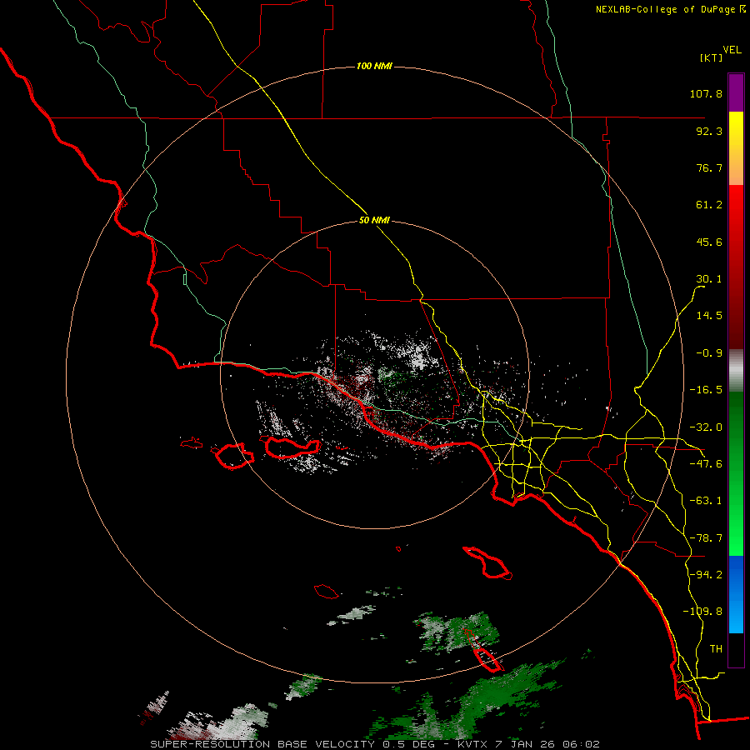This screenshot has width=750, height=750.
Task: Click the gray near-zero band of velocity scale
Action: (x=736, y=371)
